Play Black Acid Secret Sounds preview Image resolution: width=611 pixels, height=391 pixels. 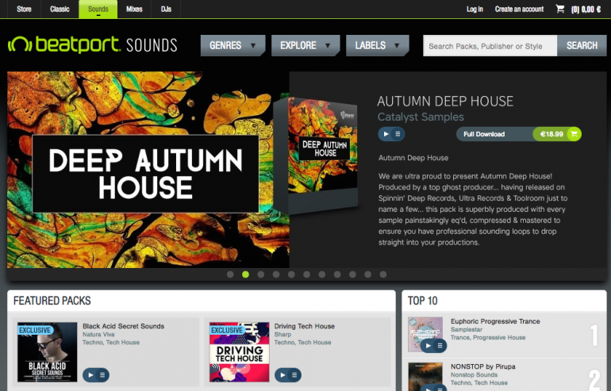pyautogui.click(x=90, y=375)
